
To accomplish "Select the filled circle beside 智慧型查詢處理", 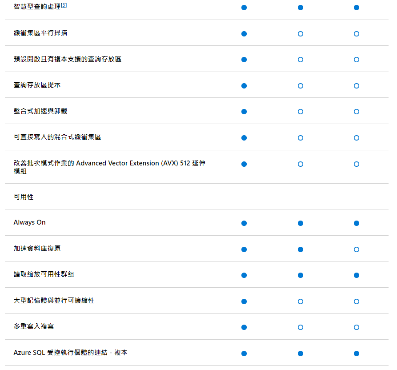I will tap(244, 7).
